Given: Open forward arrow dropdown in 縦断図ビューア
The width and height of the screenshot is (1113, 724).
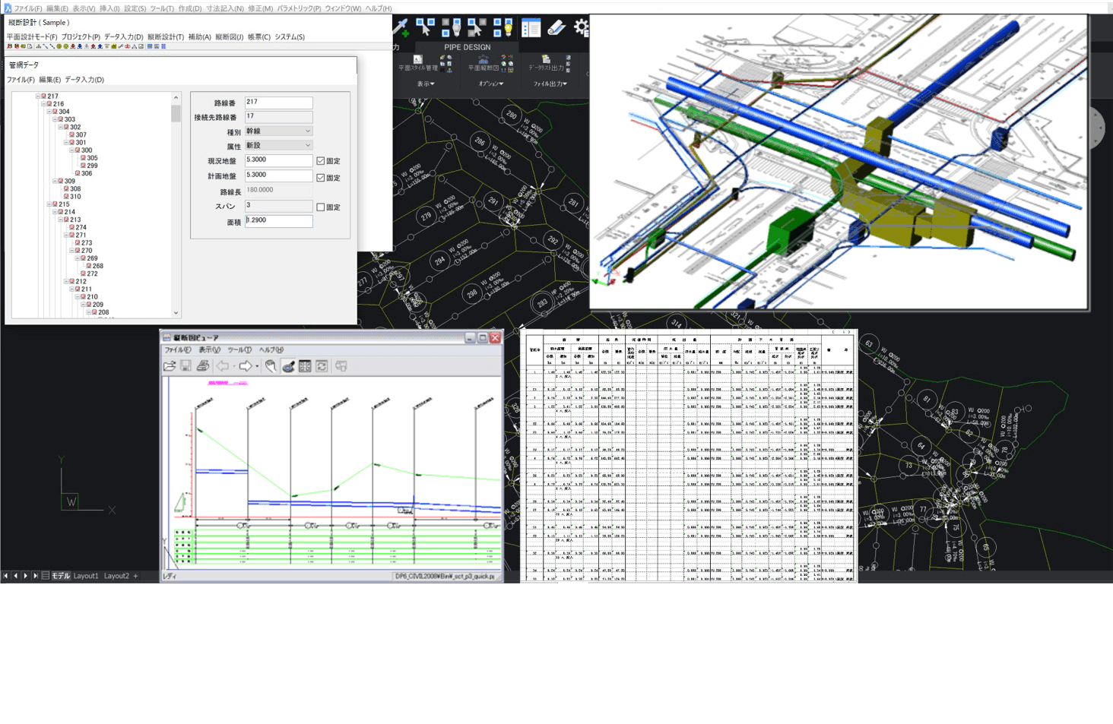Looking at the screenshot, I should [x=257, y=366].
